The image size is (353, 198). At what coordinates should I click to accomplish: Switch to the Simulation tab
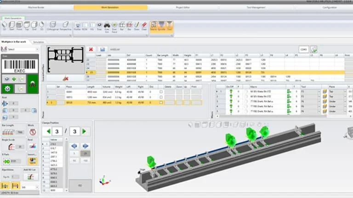(39, 42)
